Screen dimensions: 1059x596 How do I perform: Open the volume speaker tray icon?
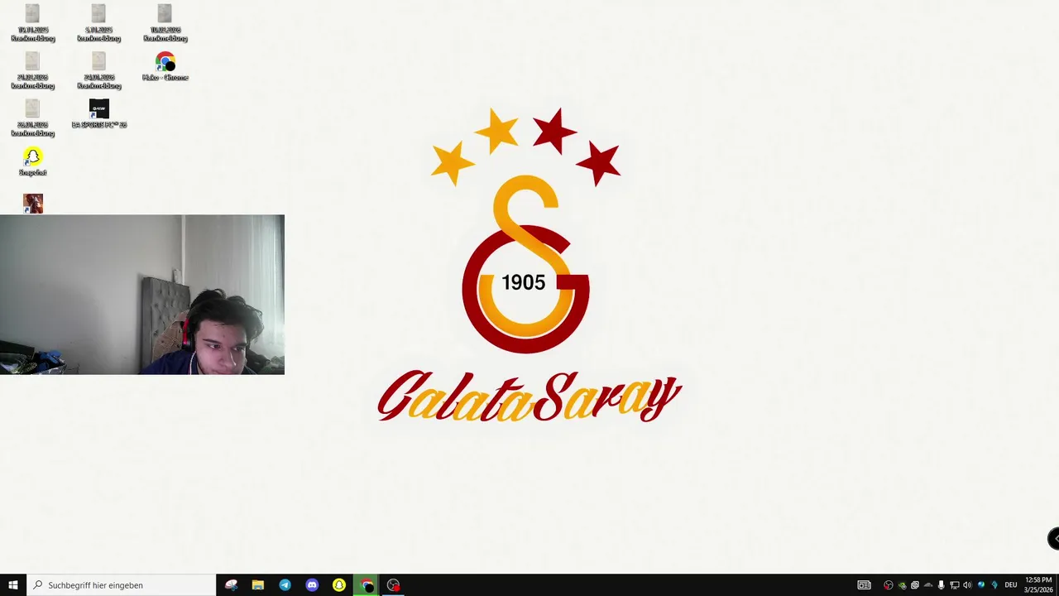pyautogui.click(x=967, y=585)
